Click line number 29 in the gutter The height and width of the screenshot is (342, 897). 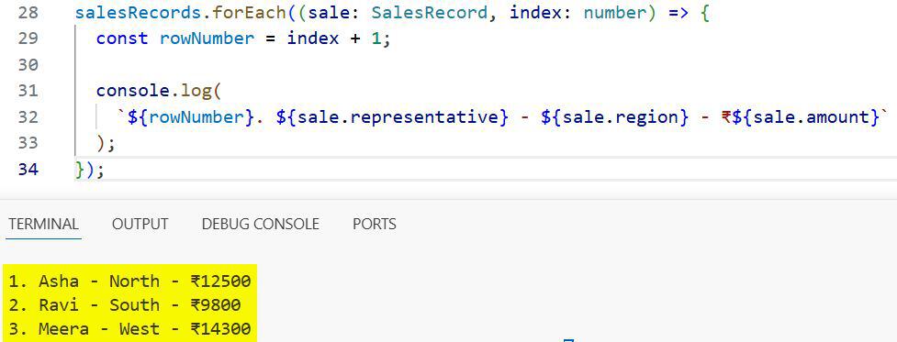click(28, 39)
